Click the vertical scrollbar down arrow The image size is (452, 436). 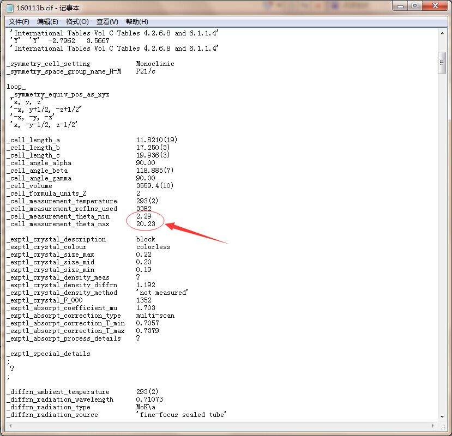click(x=442, y=416)
